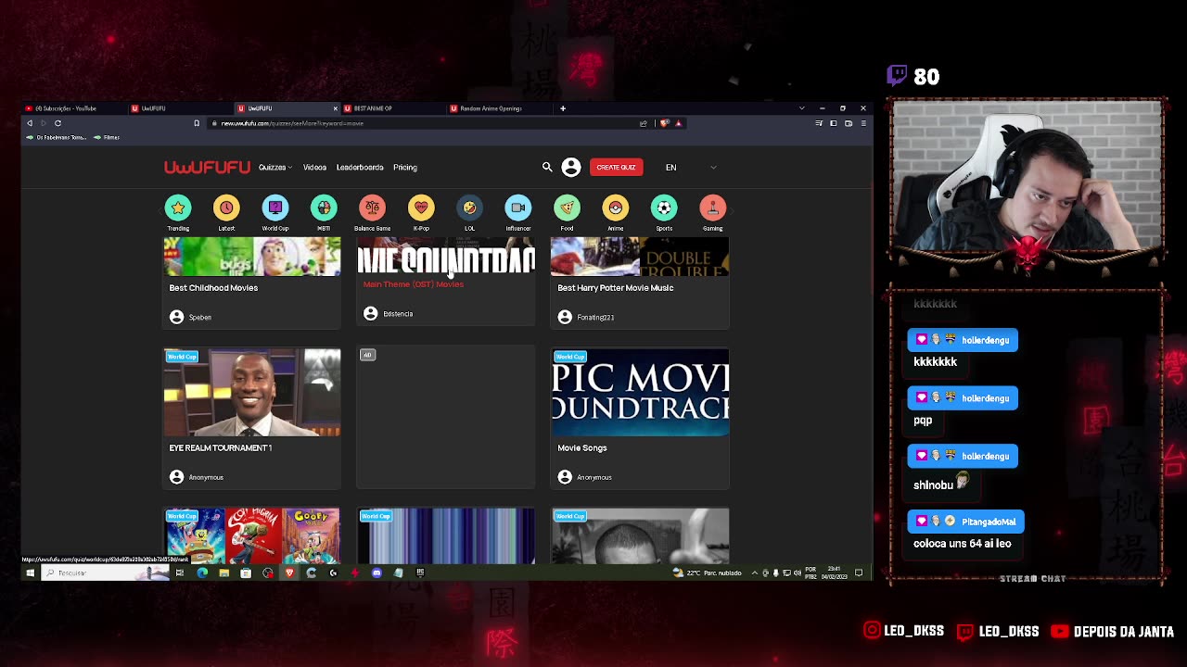Screen dimensions: 1187x667
Task: Click the UwUFUFU logo
Action: coord(207,167)
